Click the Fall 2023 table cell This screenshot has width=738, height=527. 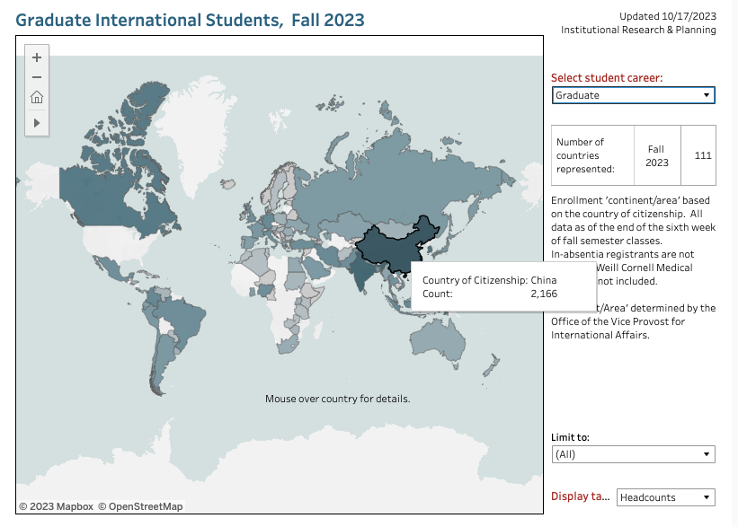[x=656, y=155]
